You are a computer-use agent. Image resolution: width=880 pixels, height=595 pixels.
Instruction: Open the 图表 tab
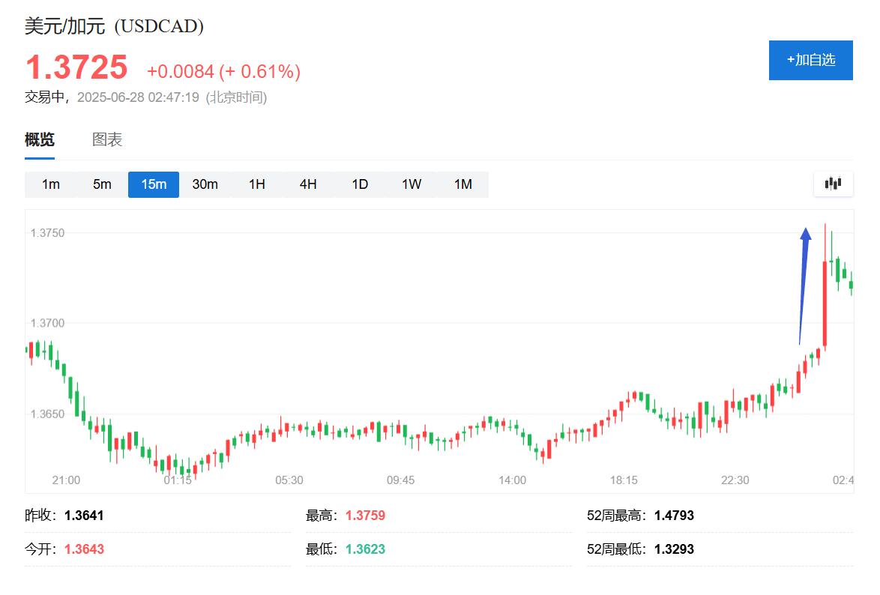[107, 139]
